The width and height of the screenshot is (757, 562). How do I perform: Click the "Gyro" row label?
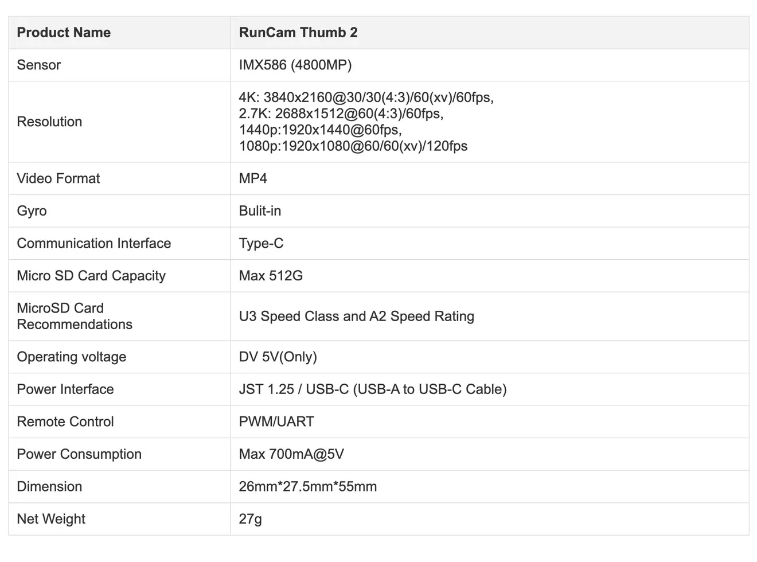point(32,211)
